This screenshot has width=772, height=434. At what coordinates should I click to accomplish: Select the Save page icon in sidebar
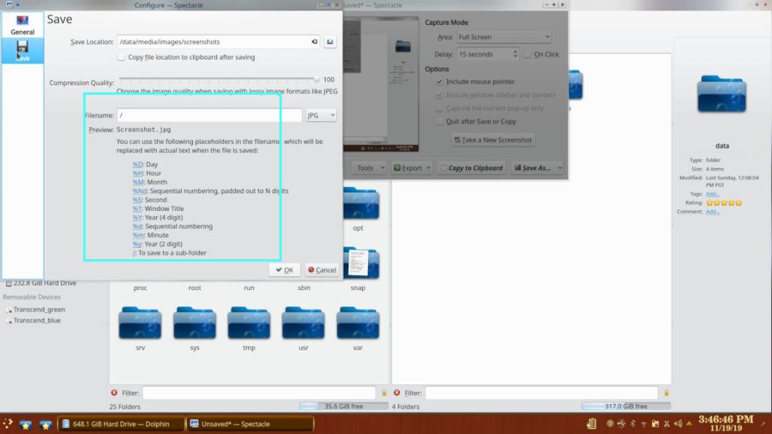tap(23, 50)
